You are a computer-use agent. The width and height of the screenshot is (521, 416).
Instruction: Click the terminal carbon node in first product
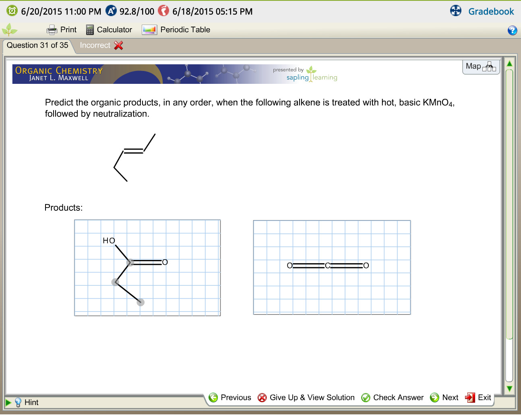(141, 302)
